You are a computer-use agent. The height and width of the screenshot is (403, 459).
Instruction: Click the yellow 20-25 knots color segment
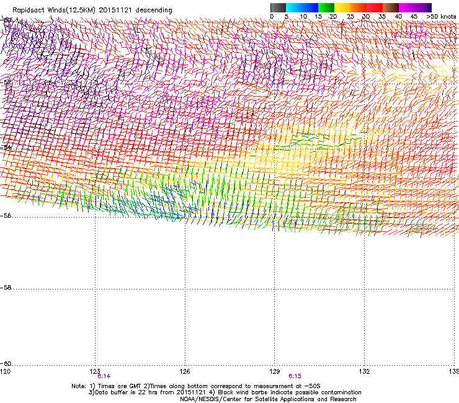342,7
